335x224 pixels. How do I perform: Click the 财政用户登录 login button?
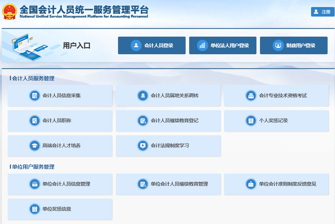pyautogui.click(x=293, y=45)
